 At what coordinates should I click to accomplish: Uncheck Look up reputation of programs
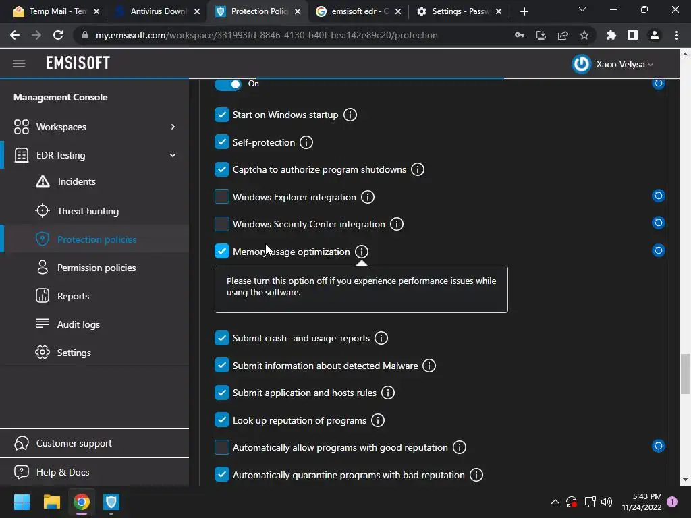(221, 420)
